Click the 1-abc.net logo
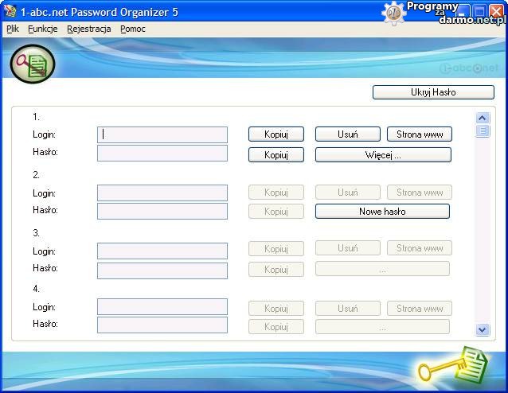This screenshot has width=508, height=393. tap(469, 68)
